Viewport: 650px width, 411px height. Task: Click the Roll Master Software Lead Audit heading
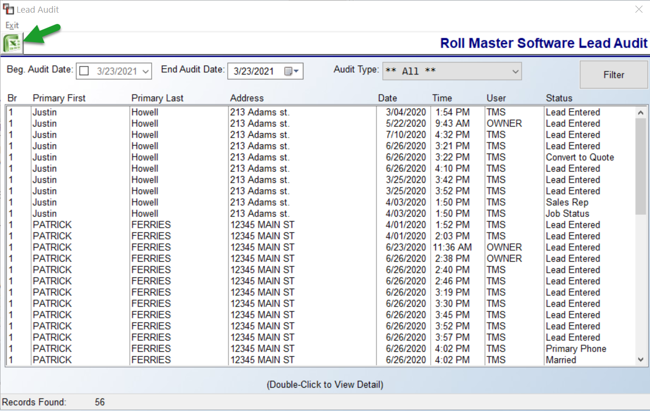pyautogui.click(x=544, y=43)
